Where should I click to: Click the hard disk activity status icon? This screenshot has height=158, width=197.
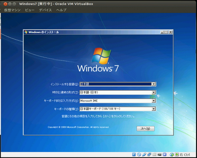coord(134,154)
